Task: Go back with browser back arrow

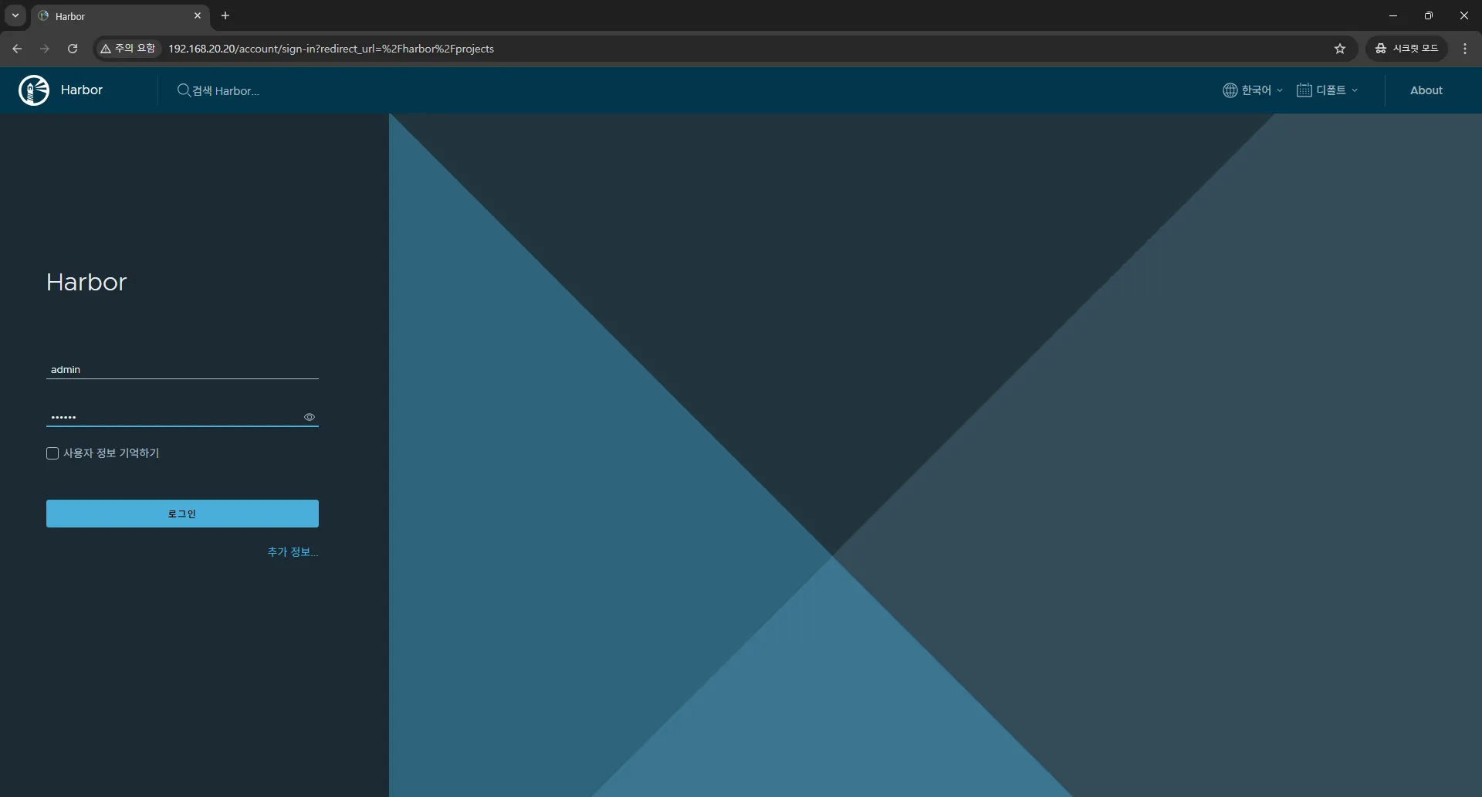Action: tap(17, 49)
